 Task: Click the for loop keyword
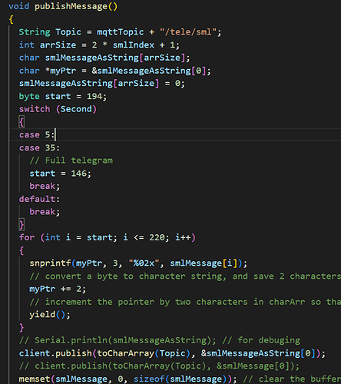coord(27,237)
